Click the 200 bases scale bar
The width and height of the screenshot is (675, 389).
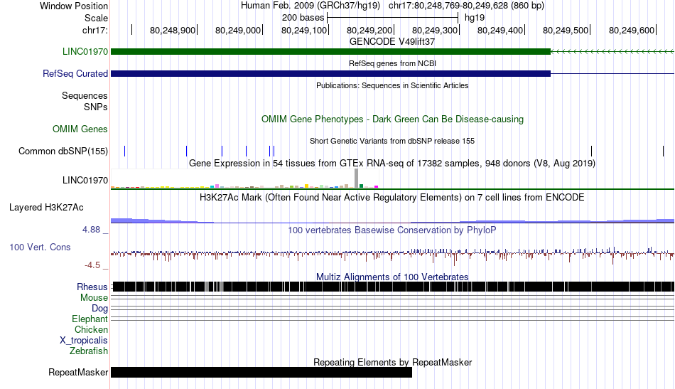click(x=393, y=18)
